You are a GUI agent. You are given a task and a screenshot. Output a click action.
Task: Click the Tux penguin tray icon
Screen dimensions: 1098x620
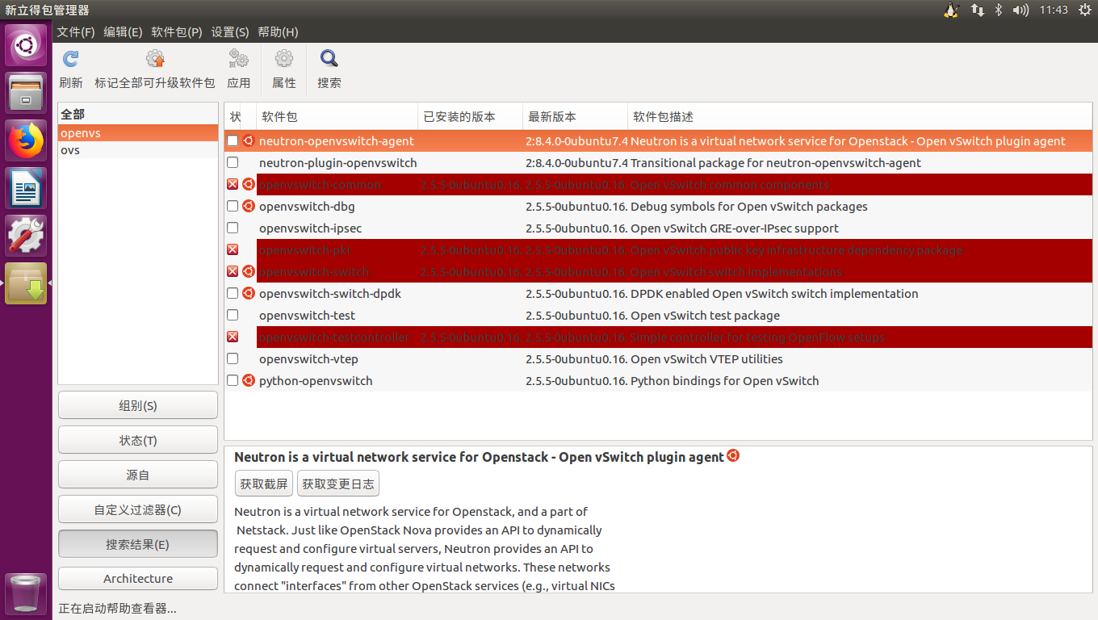coord(951,10)
